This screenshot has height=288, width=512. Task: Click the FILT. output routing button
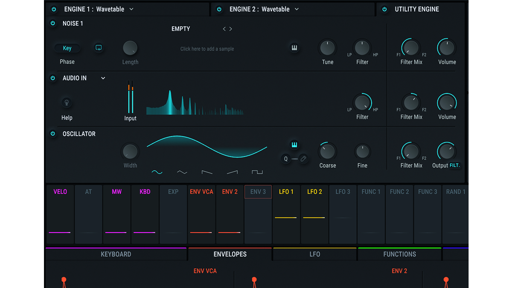click(x=455, y=166)
